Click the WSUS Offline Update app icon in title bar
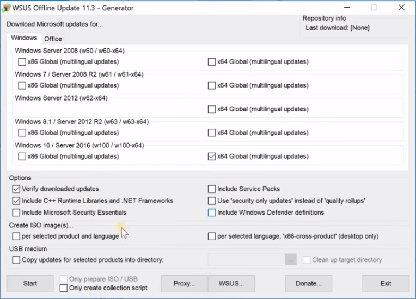Viewport: 416px width, 299px height. coord(6,8)
